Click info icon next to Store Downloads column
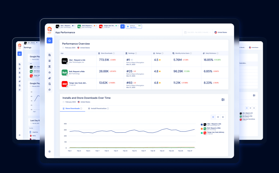Viewport: 279px width, 173px height. (x=114, y=53)
